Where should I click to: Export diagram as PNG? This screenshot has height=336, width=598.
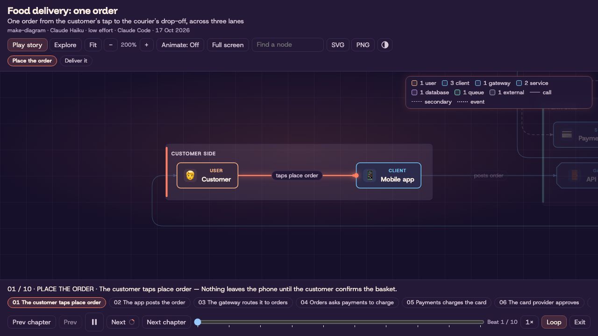[x=363, y=45]
